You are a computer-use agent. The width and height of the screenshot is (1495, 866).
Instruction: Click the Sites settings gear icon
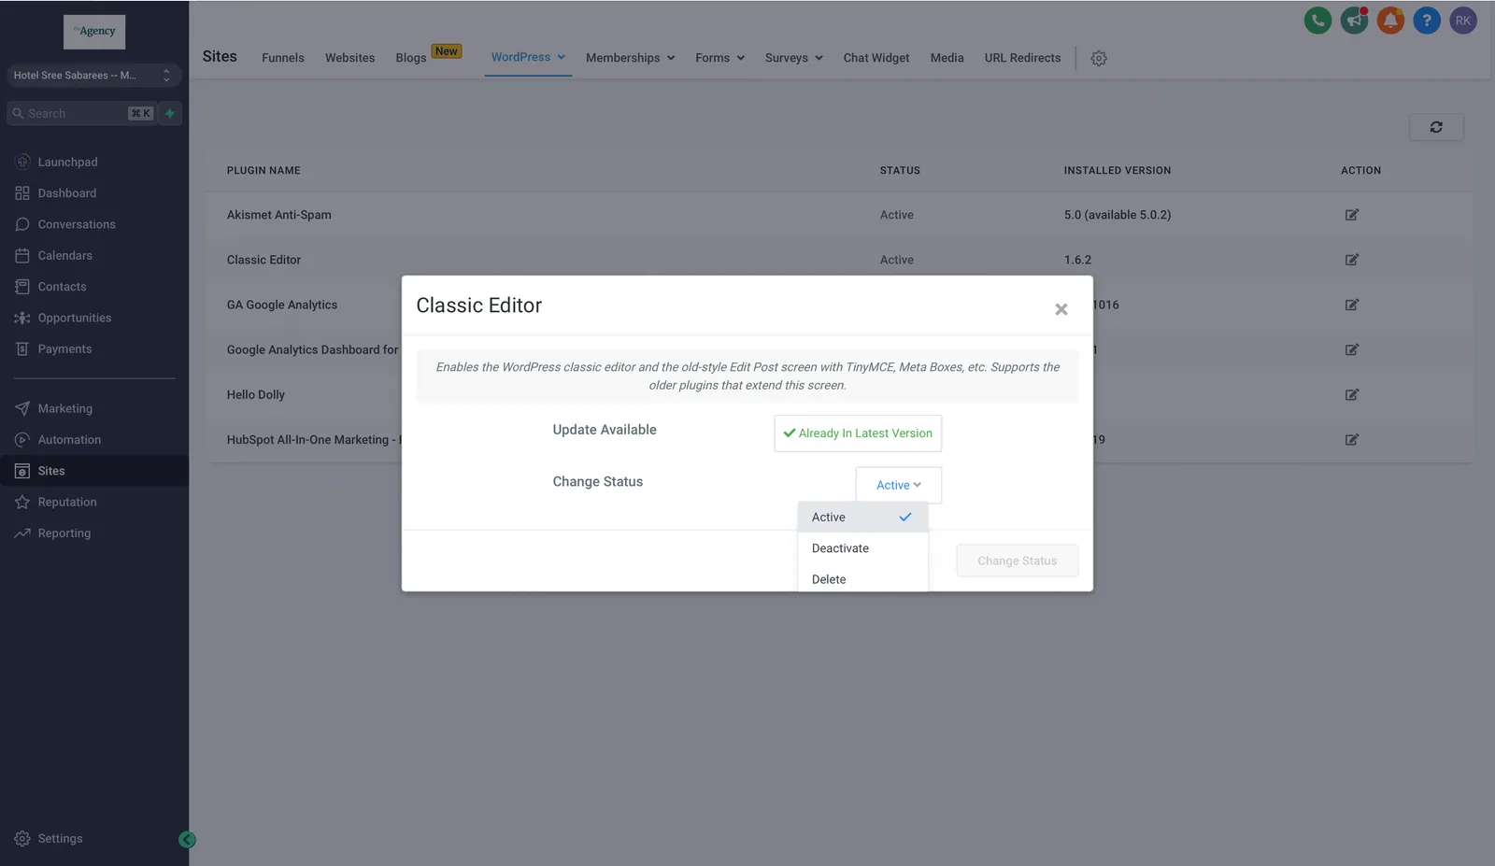click(1099, 58)
